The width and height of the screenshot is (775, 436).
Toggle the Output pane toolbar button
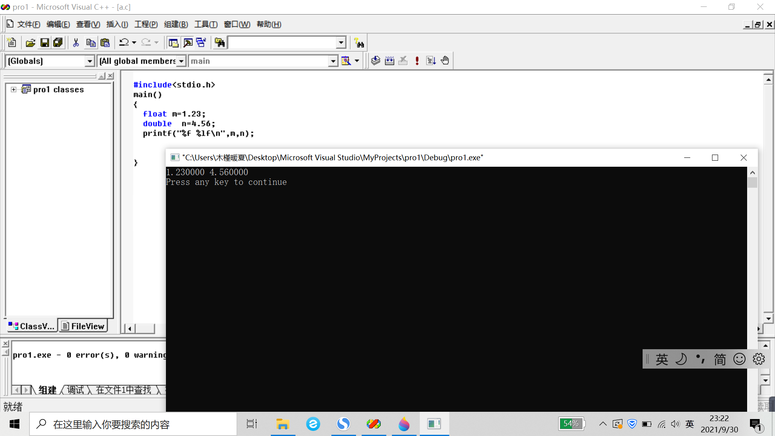coord(188,43)
